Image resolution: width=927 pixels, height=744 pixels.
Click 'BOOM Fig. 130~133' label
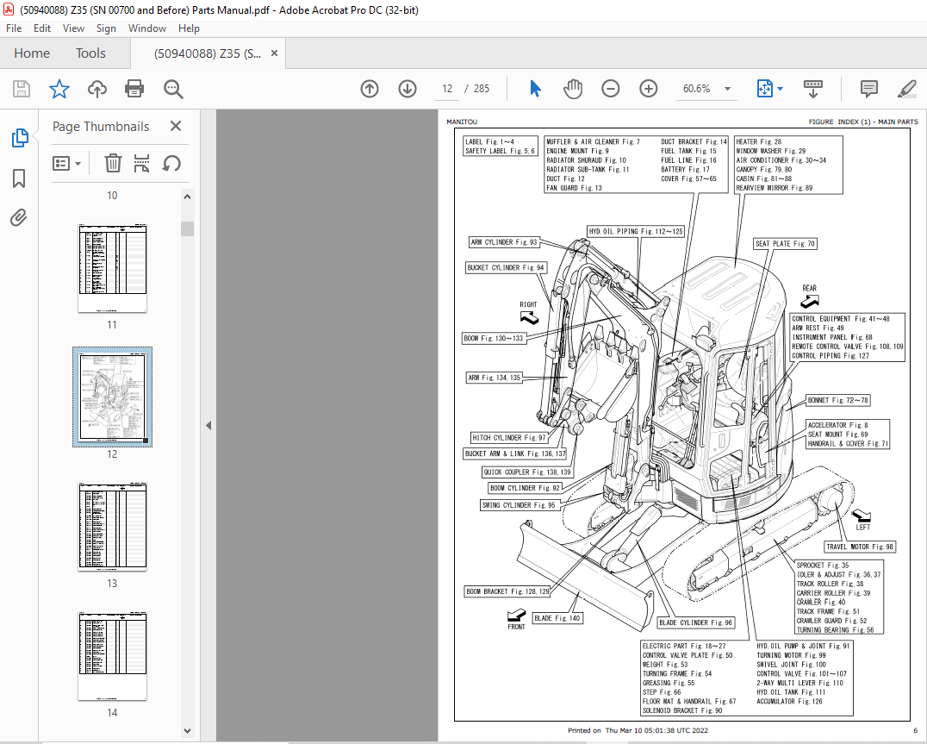(494, 338)
